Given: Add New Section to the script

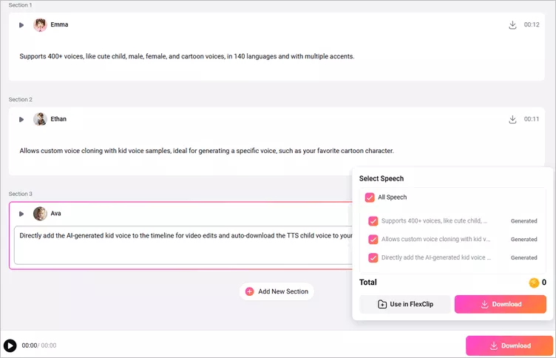Looking at the screenshot, I should pyautogui.click(x=276, y=291).
